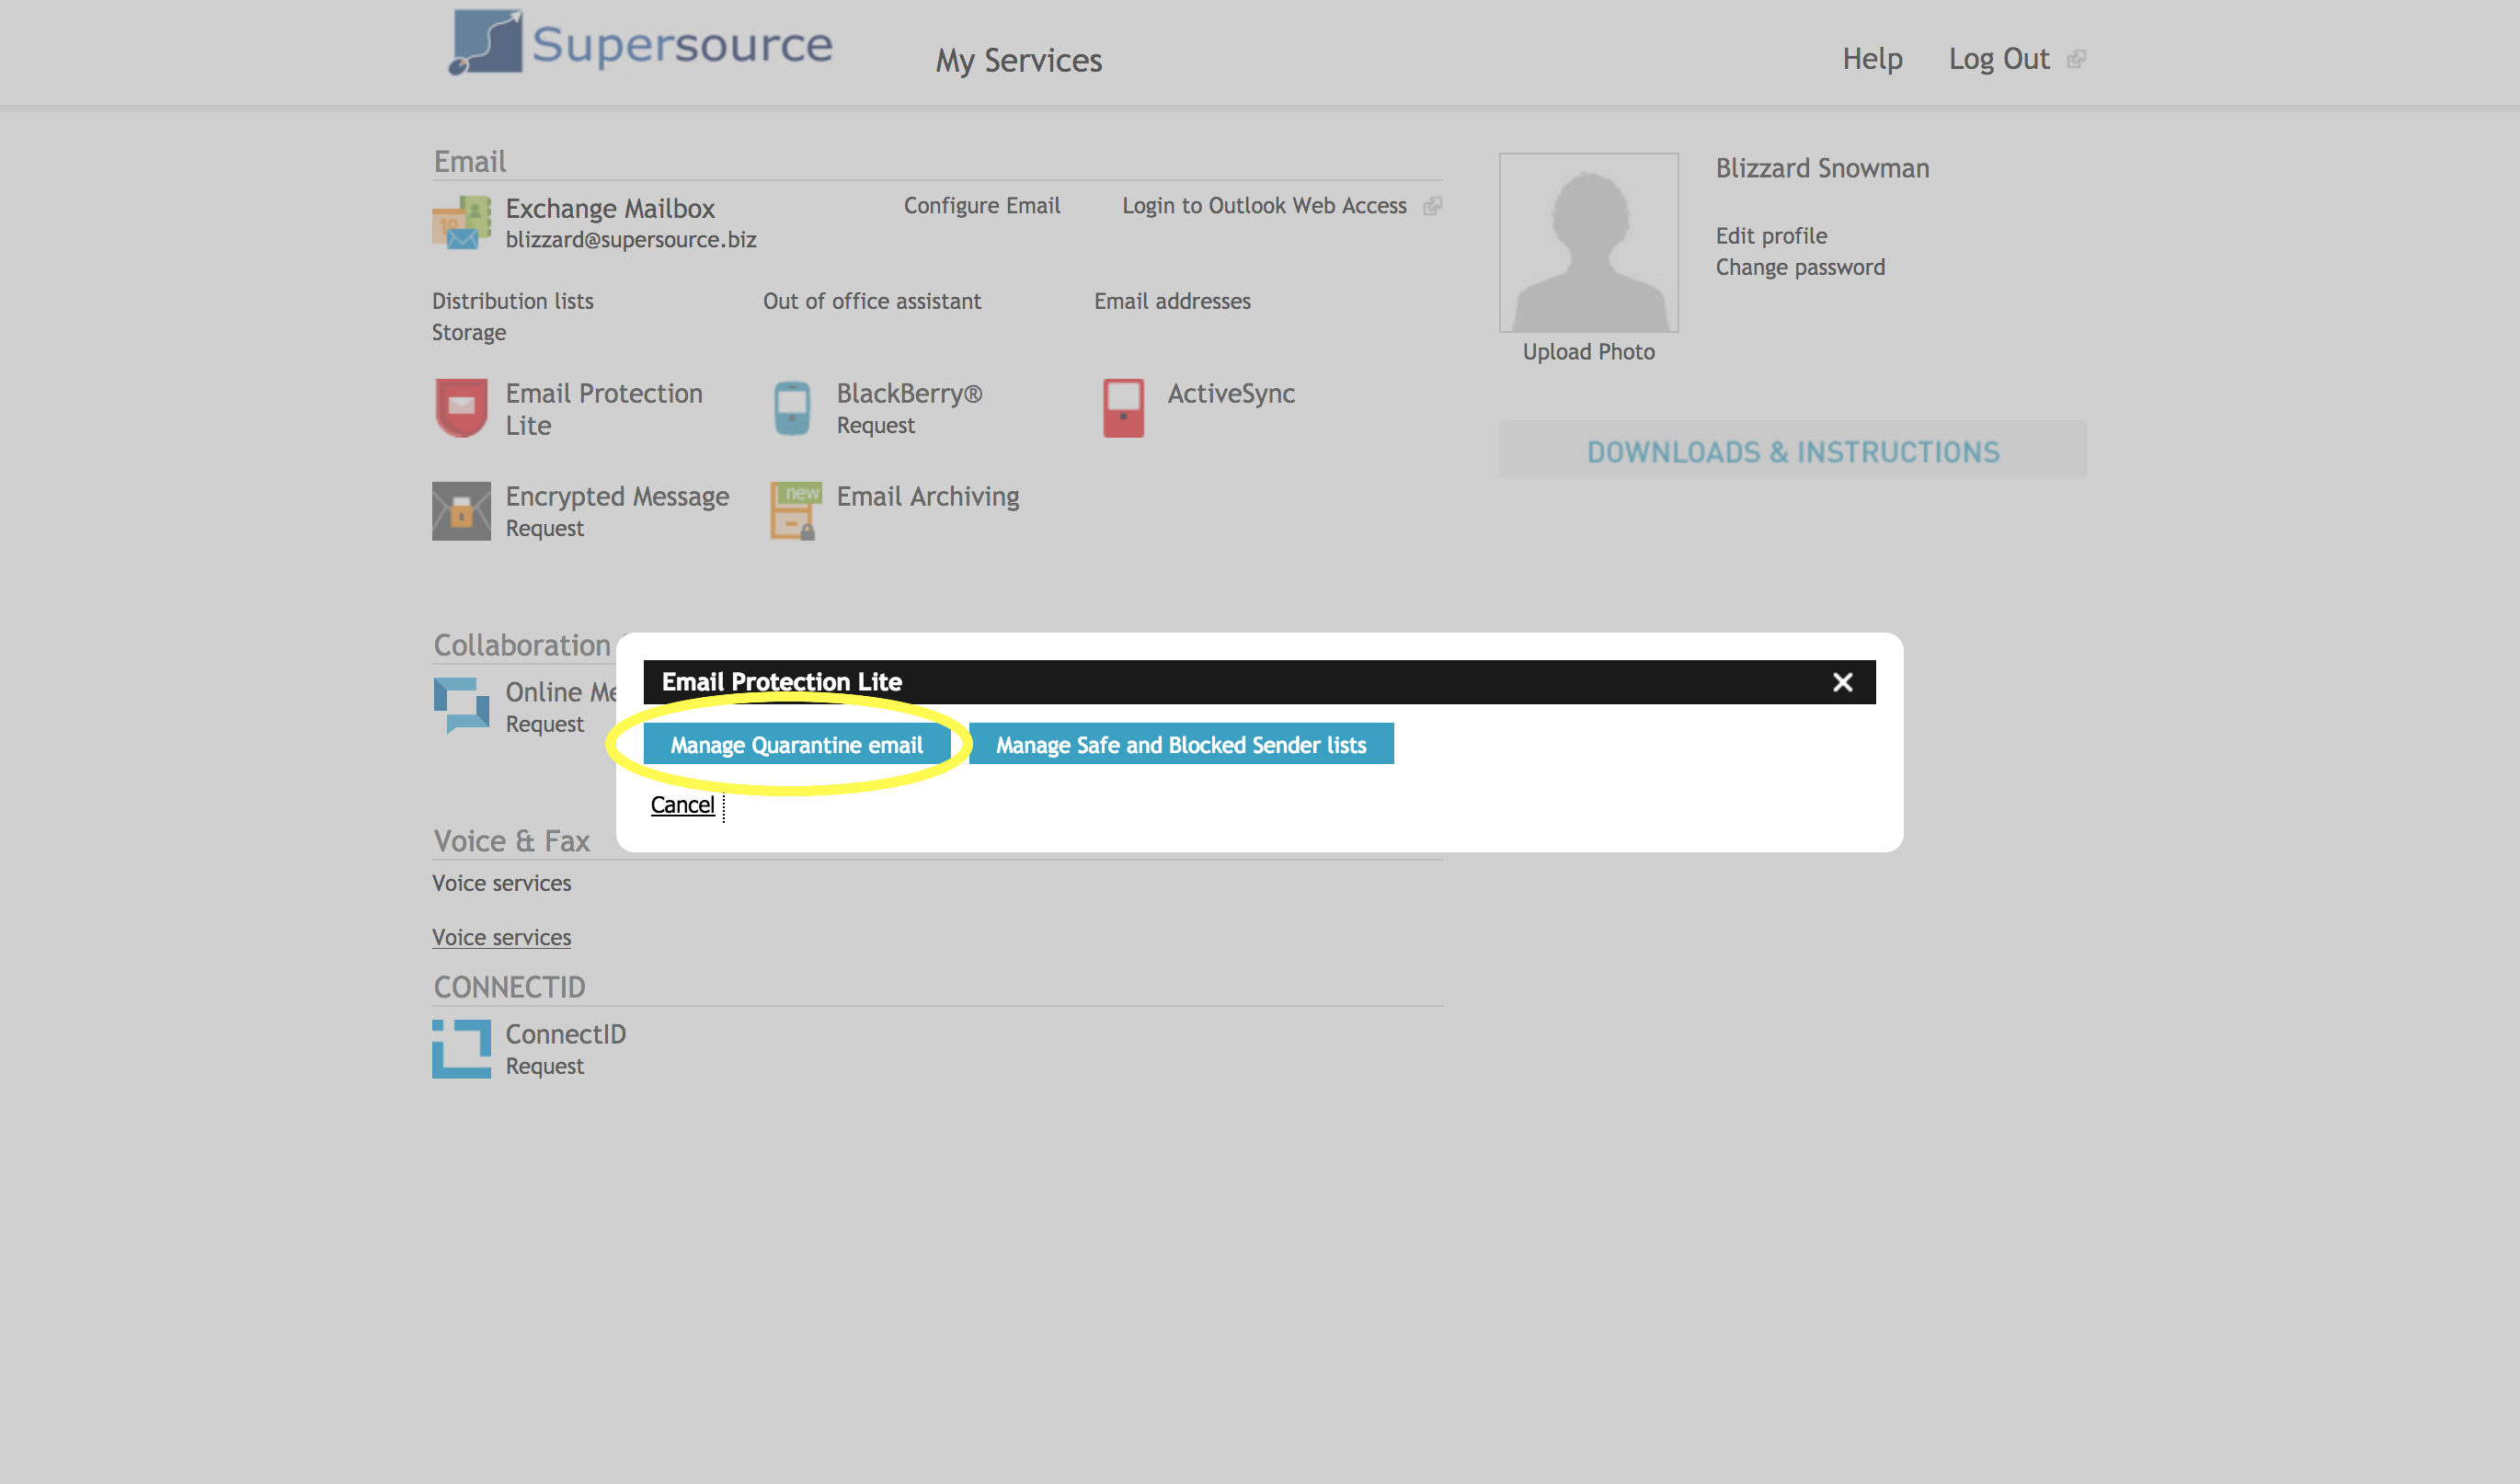The image size is (2520, 1484).
Task: Close the Email Protection Lite dialog
Action: click(1843, 681)
